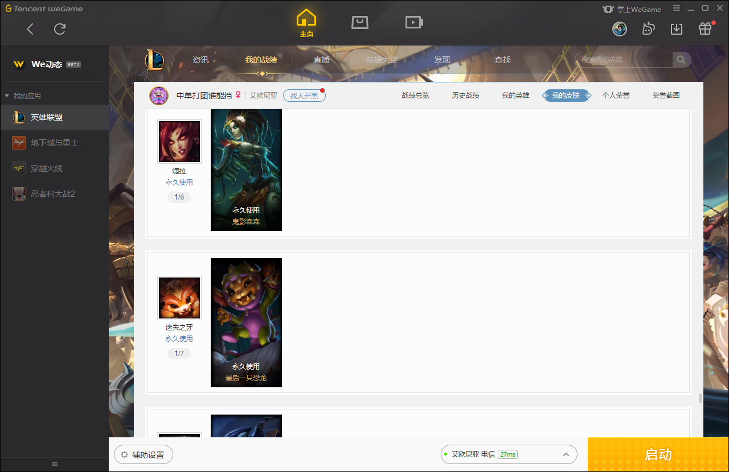This screenshot has width=729, height=472.
Task: Open the 发现 tab
Action: click(x=442, y=60)
